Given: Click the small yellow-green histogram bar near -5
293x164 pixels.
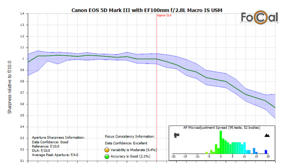Looking at the screenshot, I should coord(206,153).
